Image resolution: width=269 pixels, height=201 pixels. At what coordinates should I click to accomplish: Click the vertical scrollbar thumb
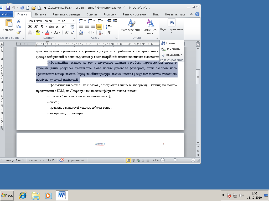pos(198,77)
